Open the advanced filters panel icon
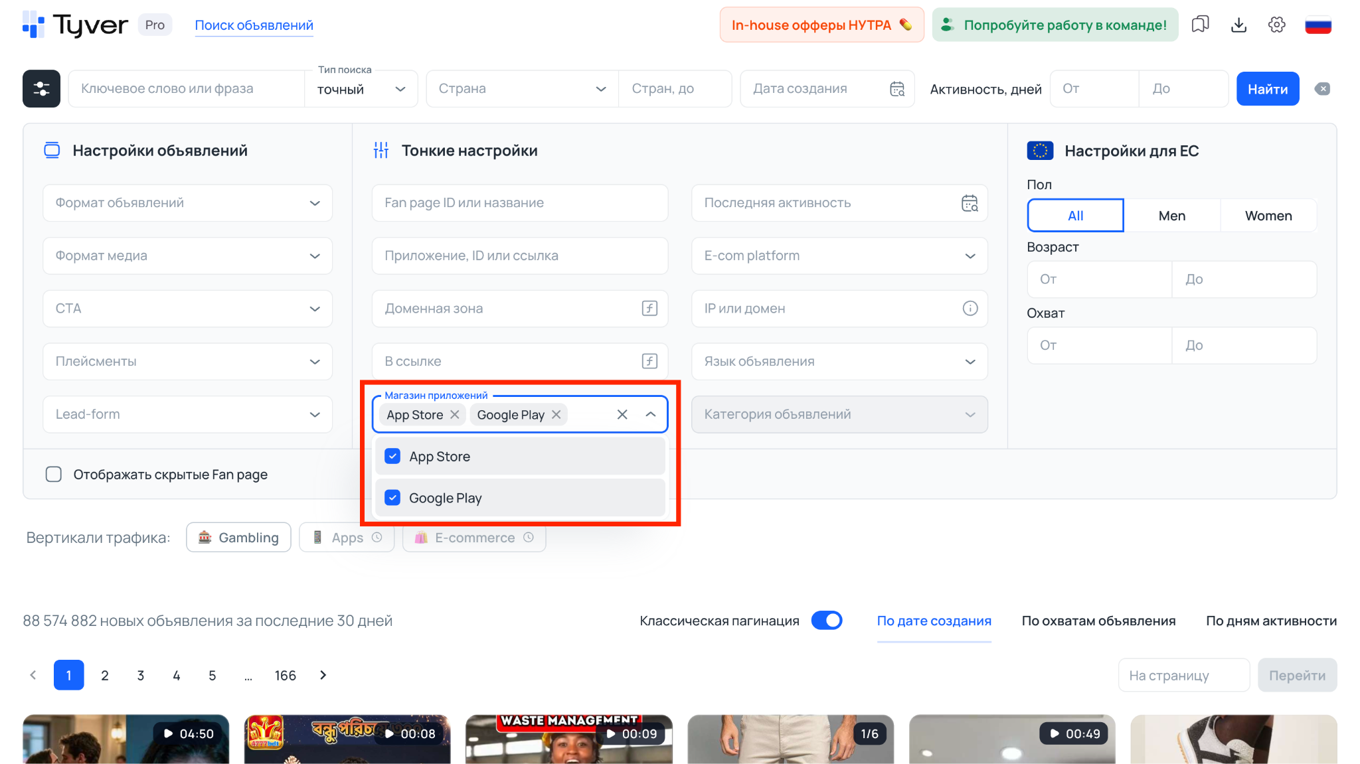The width and height of the screenshot is (1360, 764). point(41,88)
